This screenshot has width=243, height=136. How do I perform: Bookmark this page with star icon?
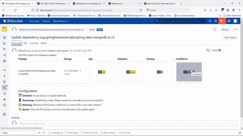point(141,10)
